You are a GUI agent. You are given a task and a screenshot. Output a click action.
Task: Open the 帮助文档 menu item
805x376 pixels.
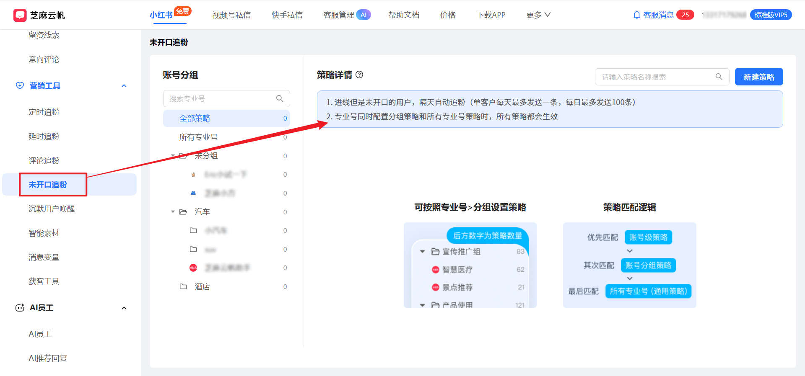(404, 15)
